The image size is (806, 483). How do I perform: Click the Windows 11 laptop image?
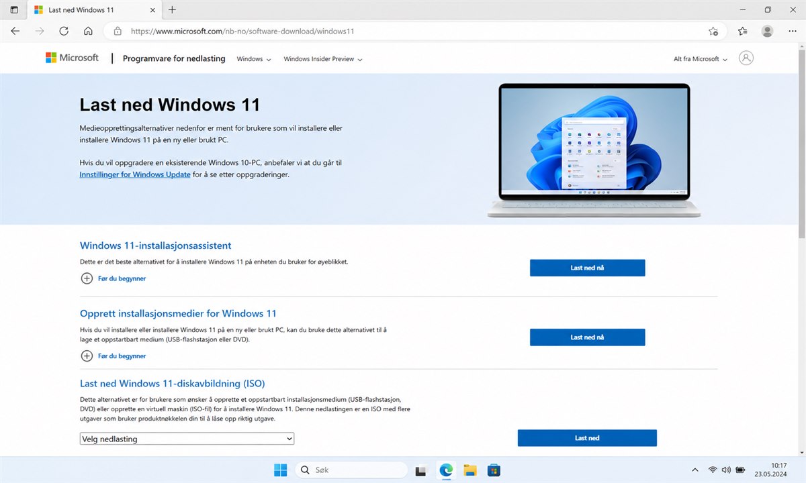[x=594, y=150]
